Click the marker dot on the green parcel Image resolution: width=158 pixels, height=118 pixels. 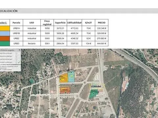93,94
